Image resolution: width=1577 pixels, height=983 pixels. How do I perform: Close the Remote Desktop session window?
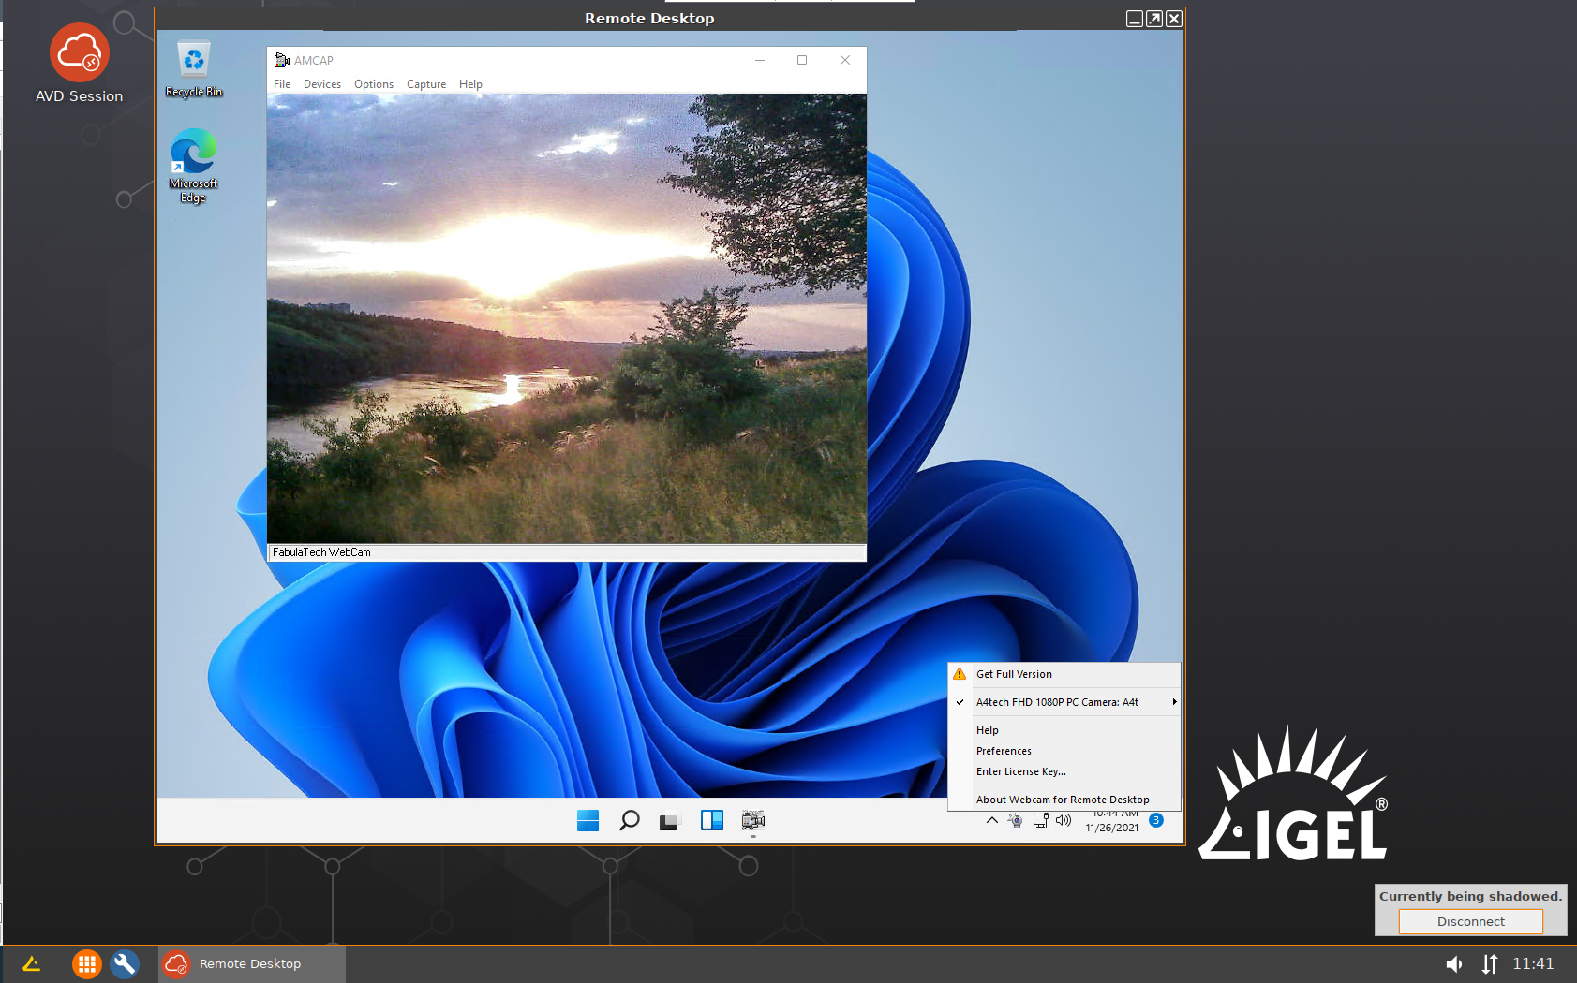[1174, 19]
